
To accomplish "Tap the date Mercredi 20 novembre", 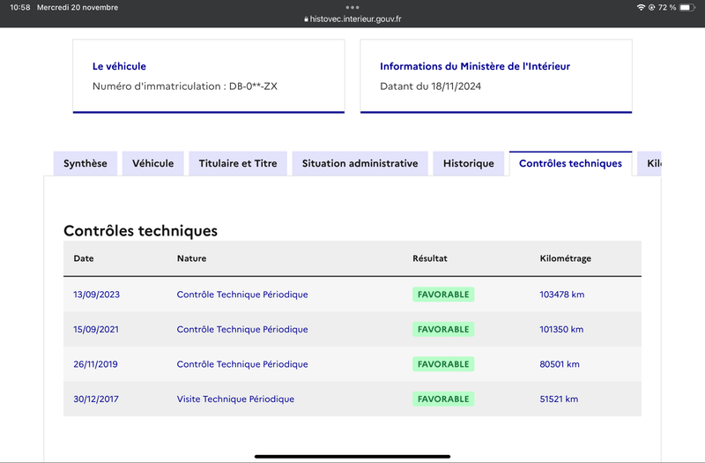I will [78, 7].
